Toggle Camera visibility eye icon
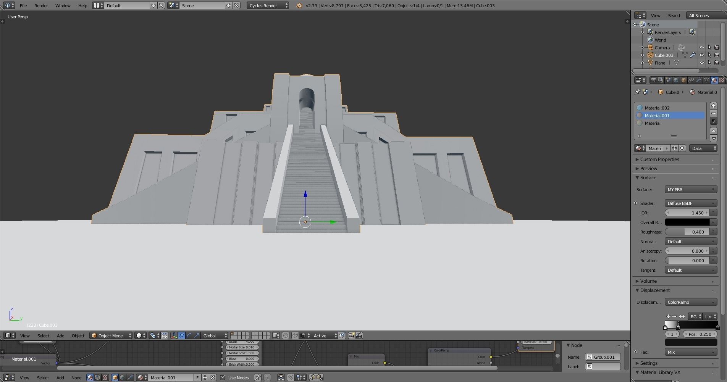The height and width of the screenshot is (382, 727). click(x=702, y=47)
